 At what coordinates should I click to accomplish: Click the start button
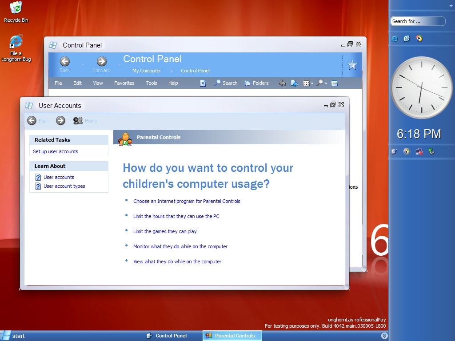[x=13, y=336]
